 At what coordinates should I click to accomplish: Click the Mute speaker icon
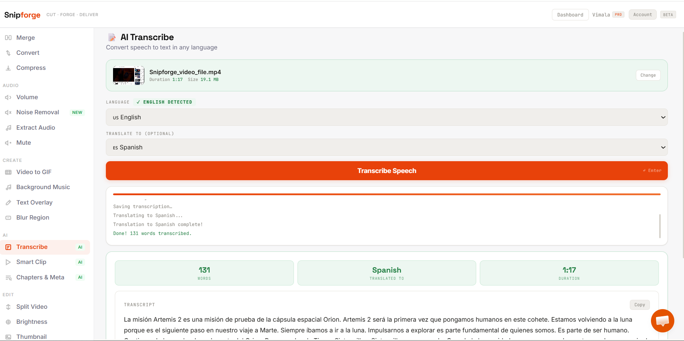(x=8, y=143)
